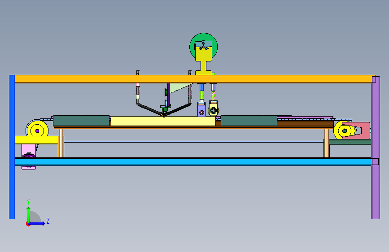The image size is (389, 252).
Task: Click the green Y axis of the triad
Action: [29, 215]
